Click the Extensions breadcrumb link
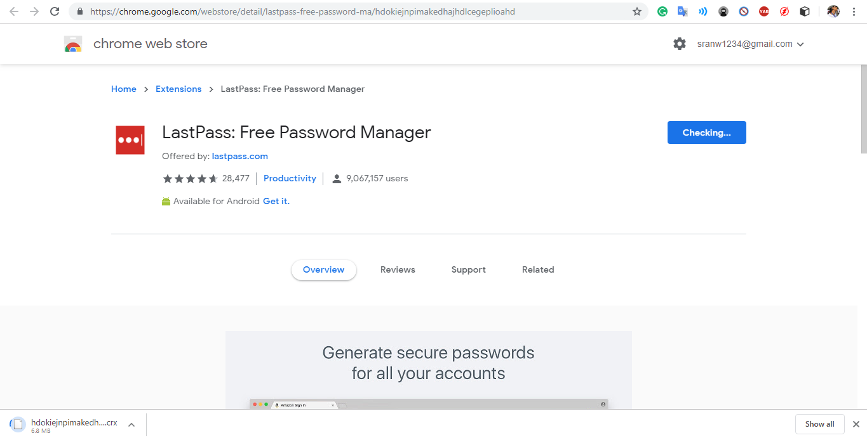Screen dimensions: 867x440 [x=178, y=89]
